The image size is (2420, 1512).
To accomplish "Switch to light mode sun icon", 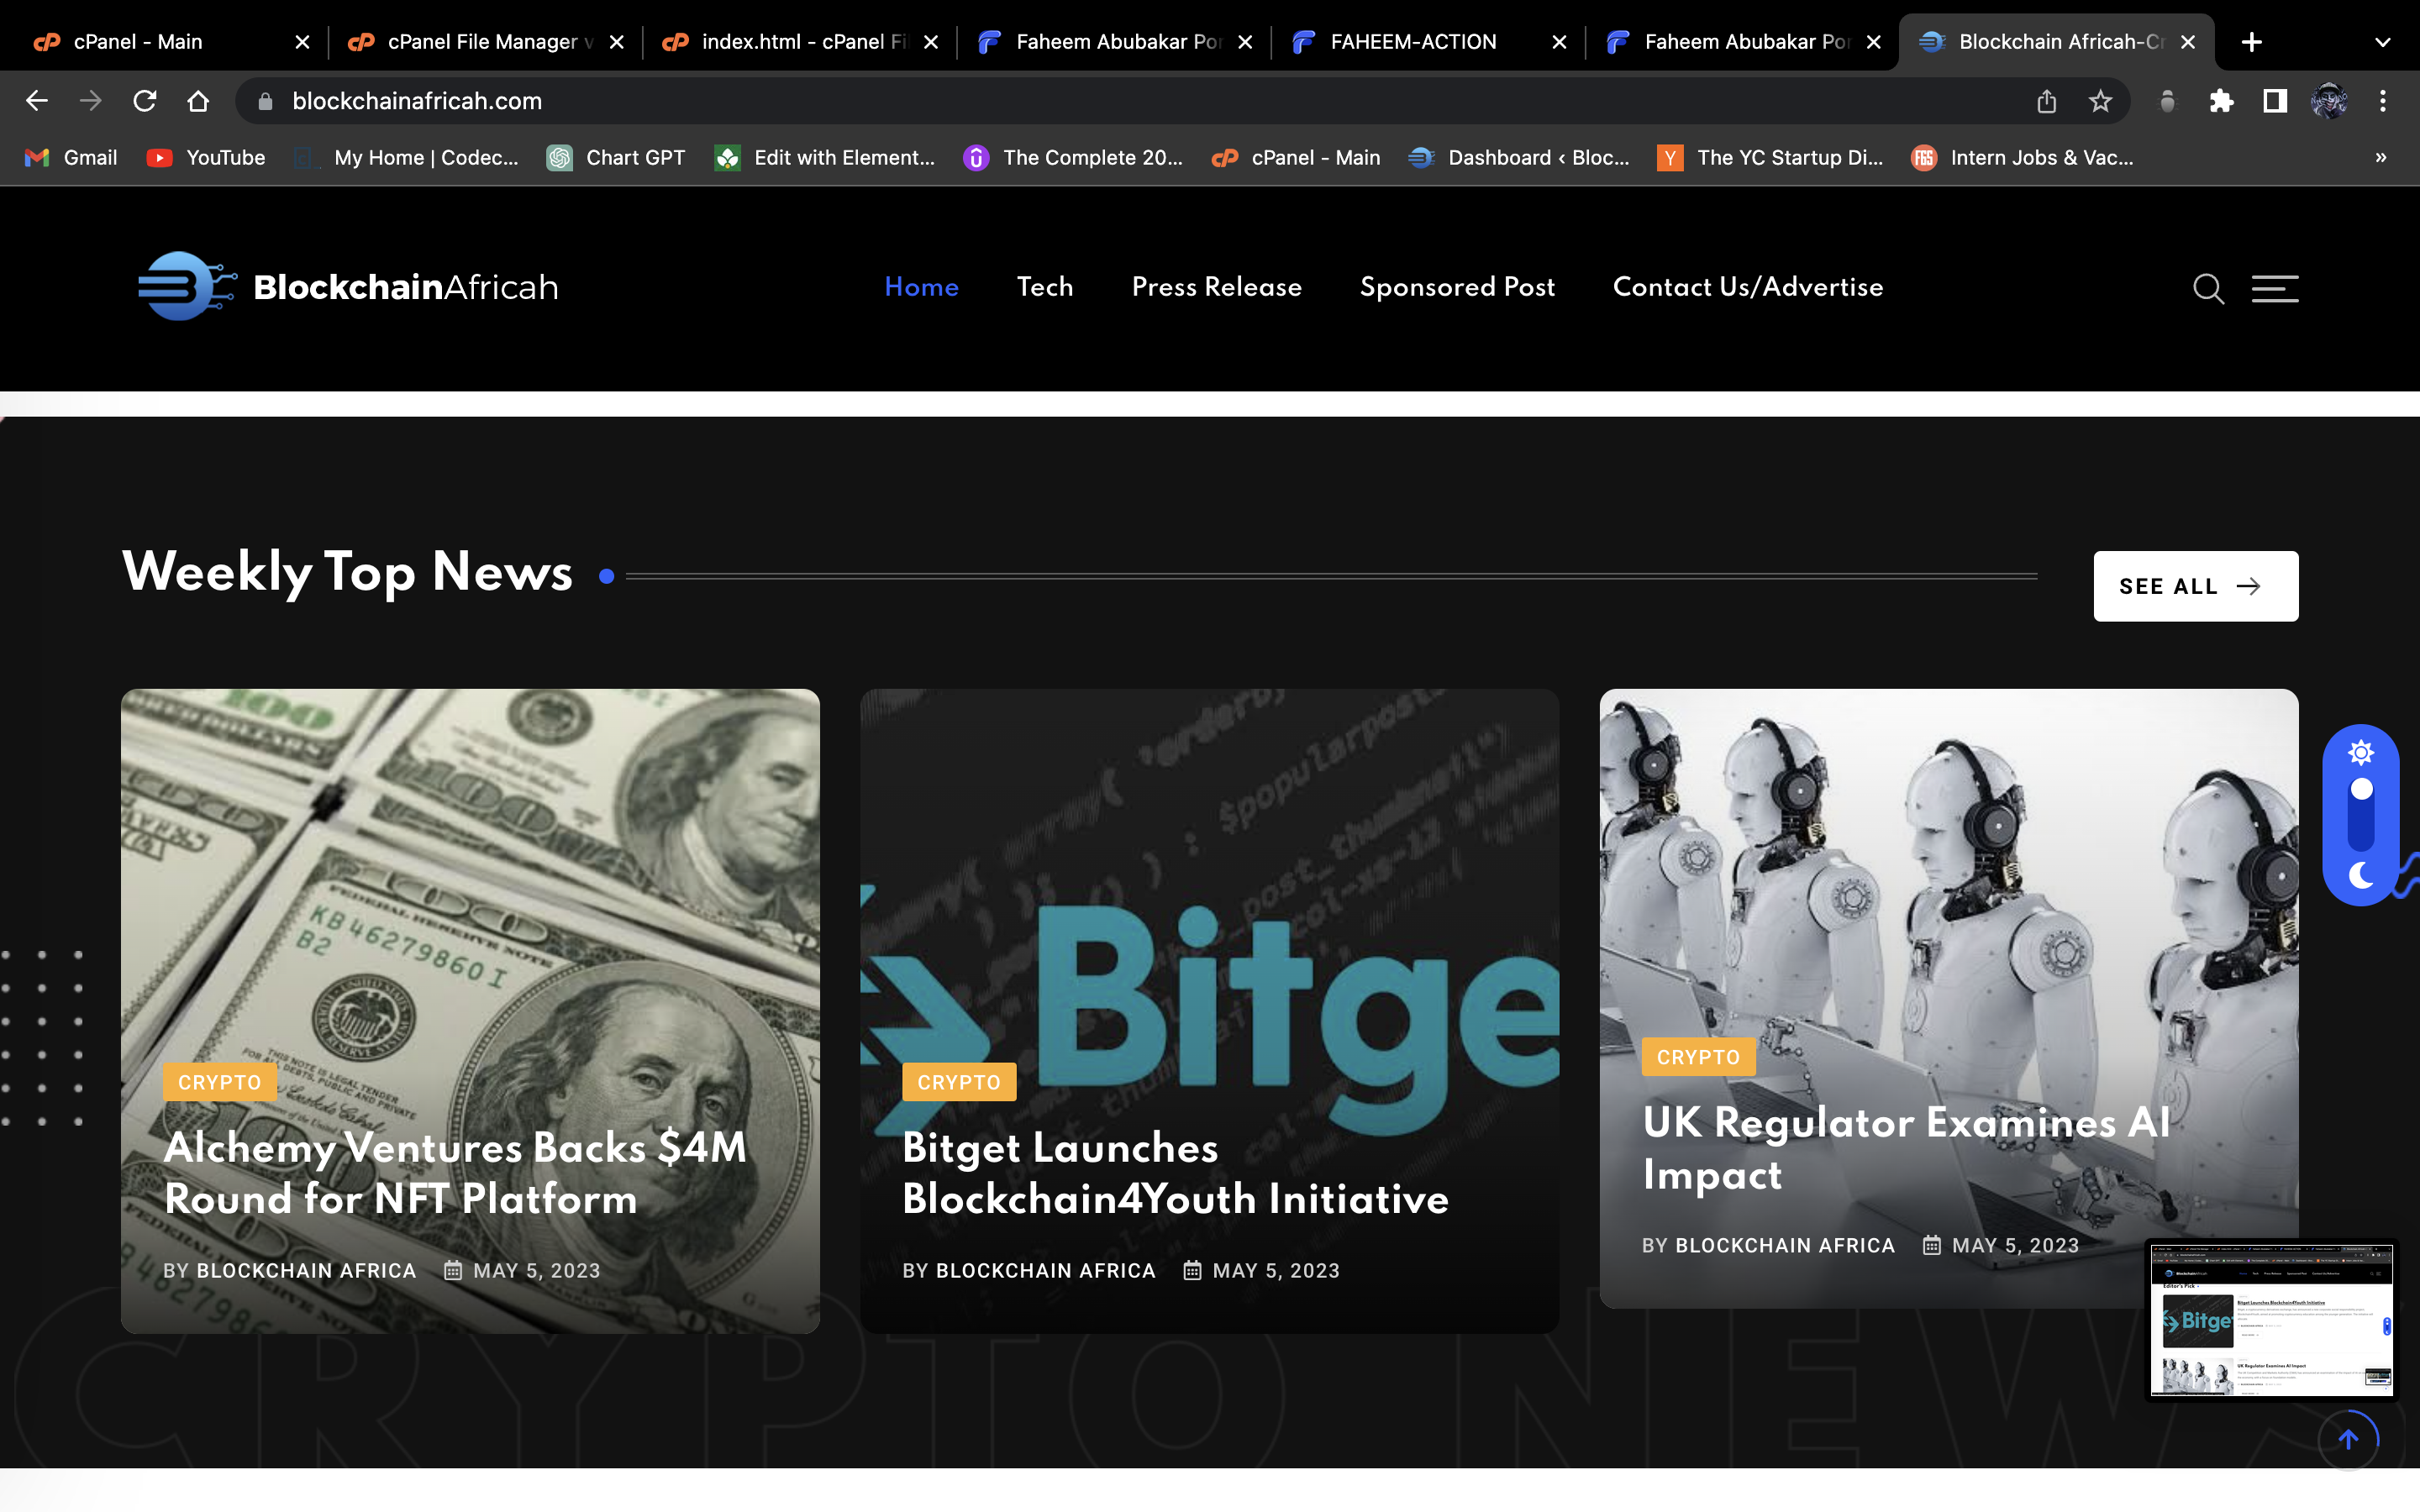I will pyautogui.click(x=2361, y=752).
